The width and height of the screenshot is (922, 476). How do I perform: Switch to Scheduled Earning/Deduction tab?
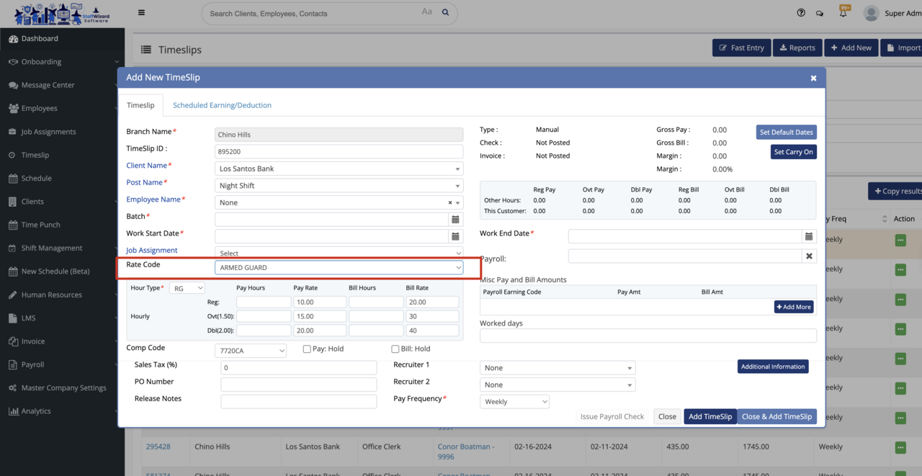(222, 105)
